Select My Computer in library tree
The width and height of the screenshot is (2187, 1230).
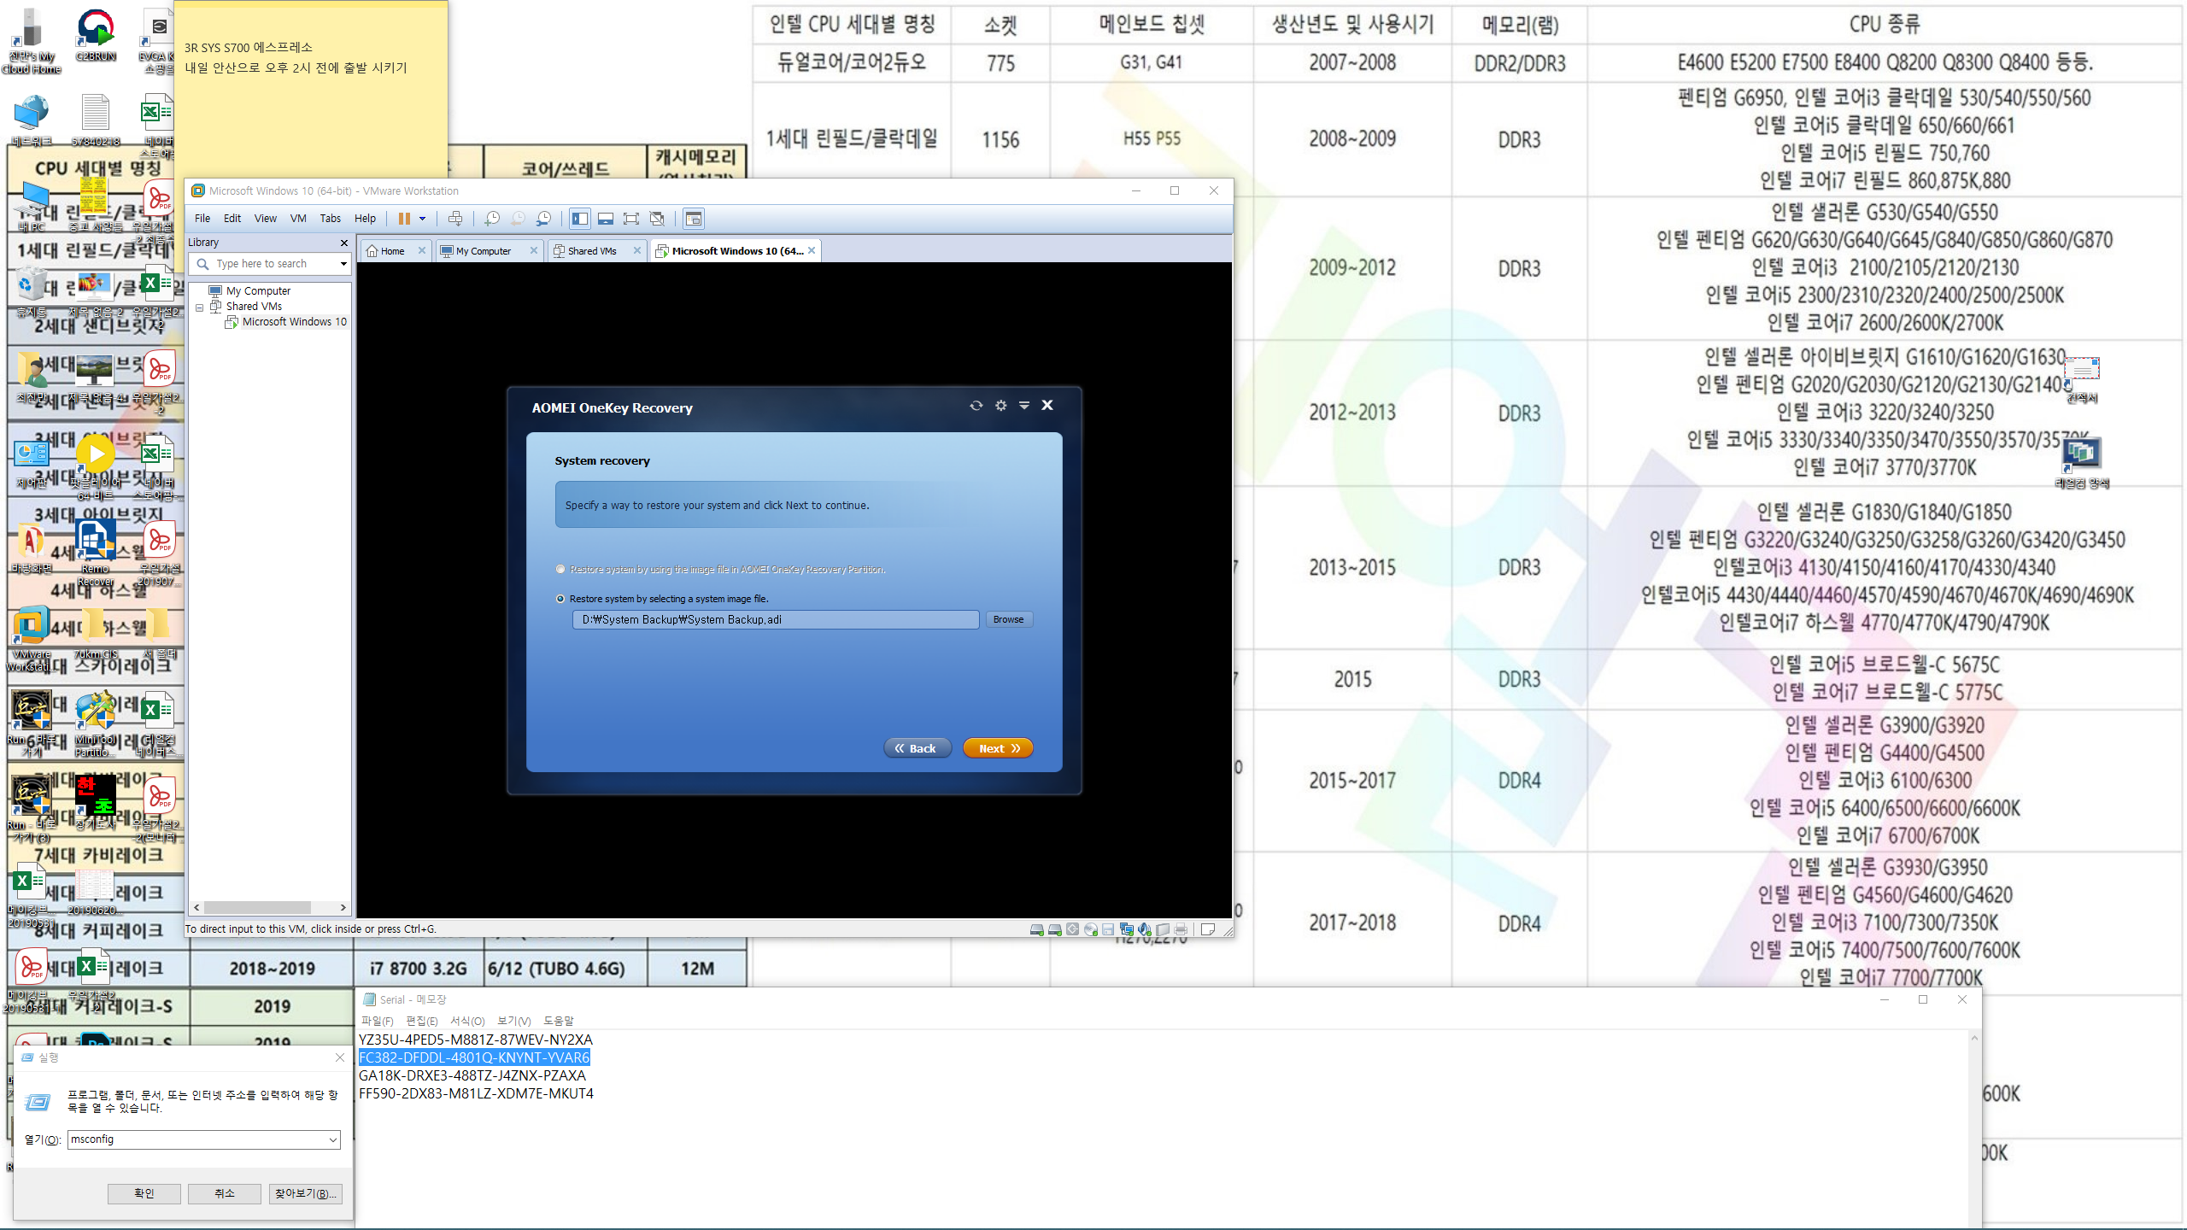click(x=258, y=291)
